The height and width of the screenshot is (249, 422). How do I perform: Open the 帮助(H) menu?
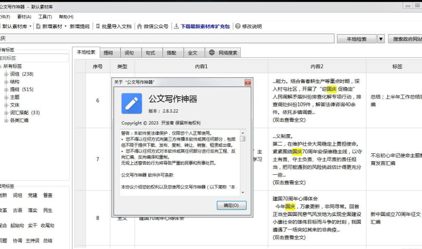(66, 17)
